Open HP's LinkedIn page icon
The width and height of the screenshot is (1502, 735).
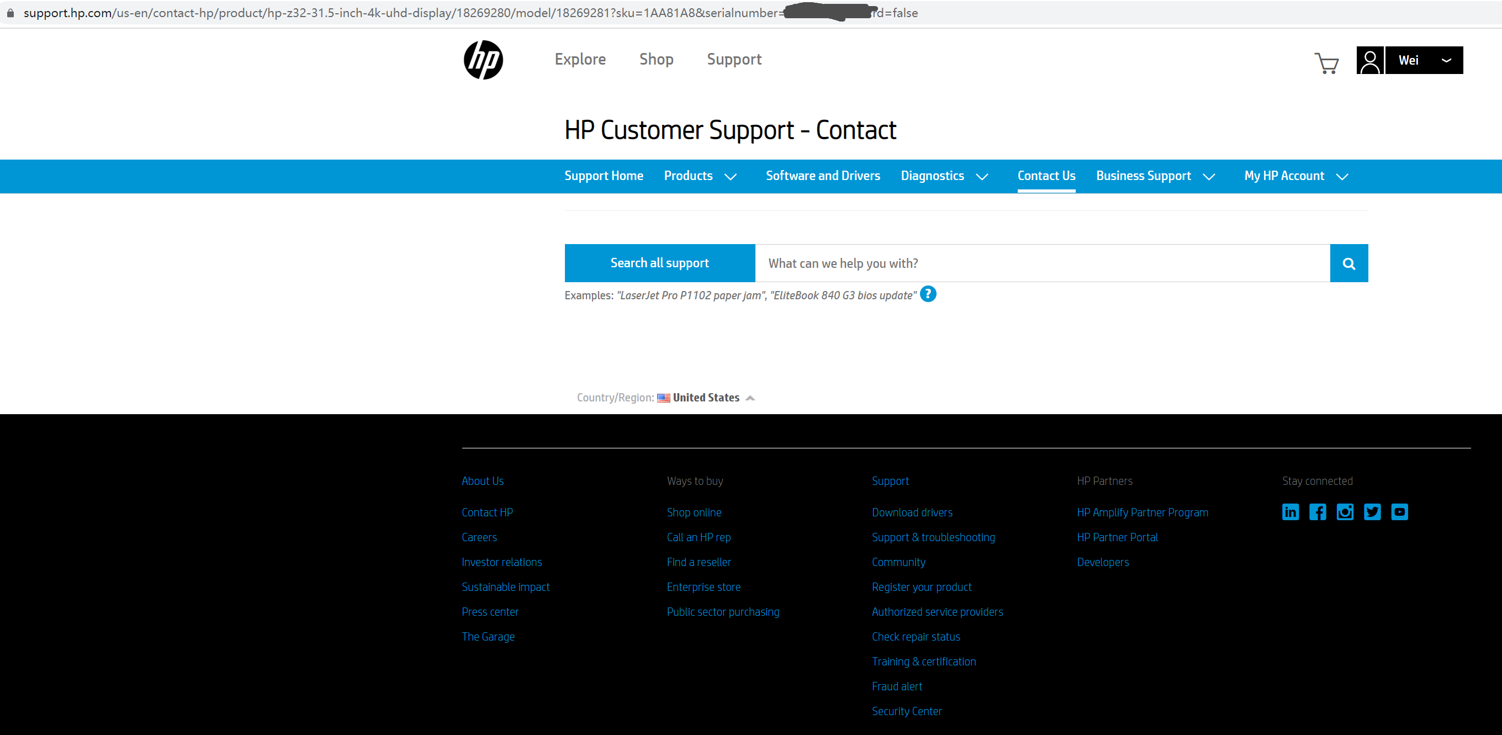pos(1290,512)
